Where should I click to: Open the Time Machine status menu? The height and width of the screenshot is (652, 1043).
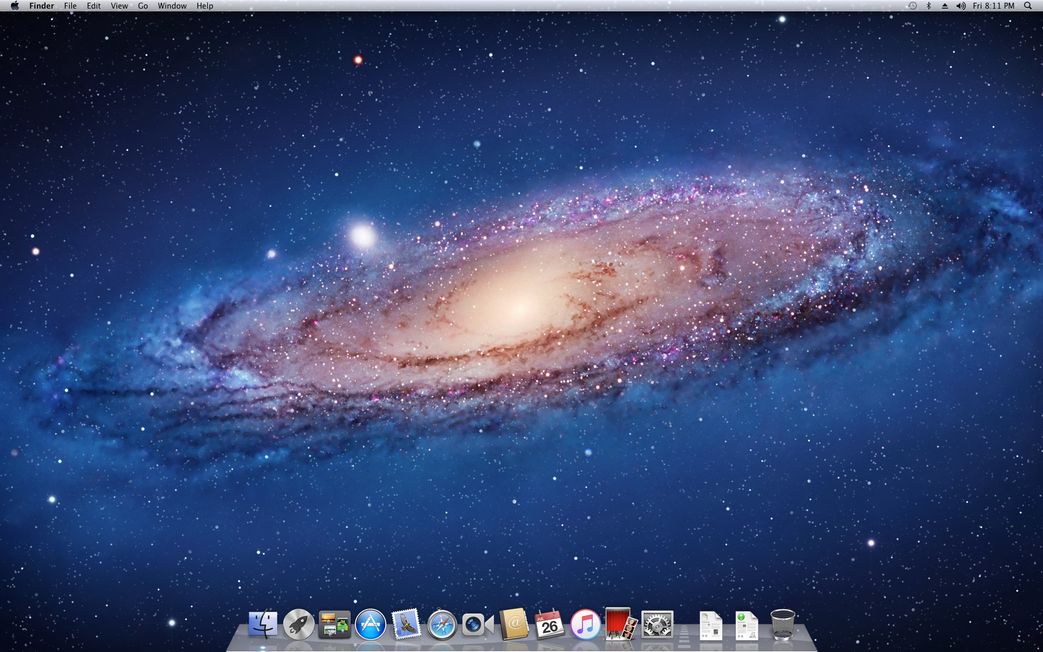coord(913,6)
